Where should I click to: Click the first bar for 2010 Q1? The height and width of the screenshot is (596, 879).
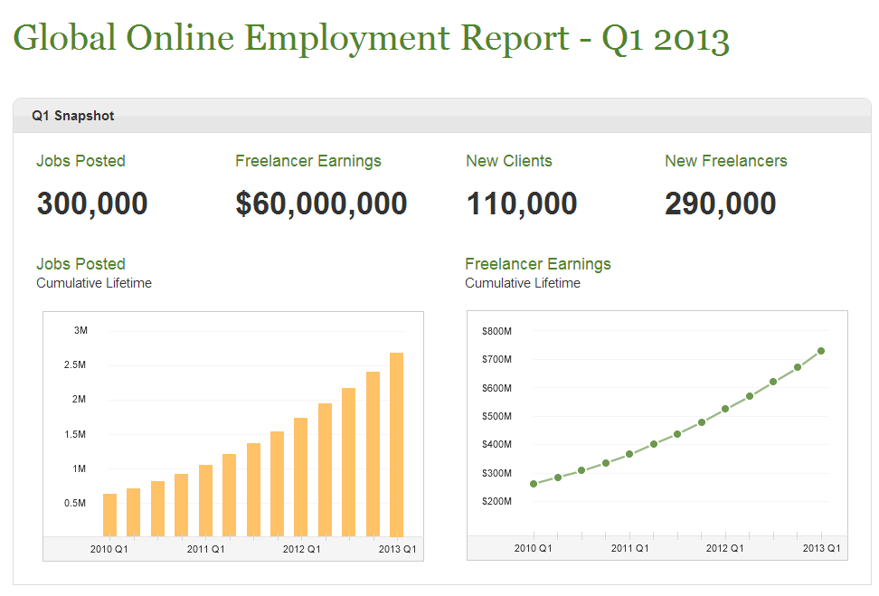(110, 516)
